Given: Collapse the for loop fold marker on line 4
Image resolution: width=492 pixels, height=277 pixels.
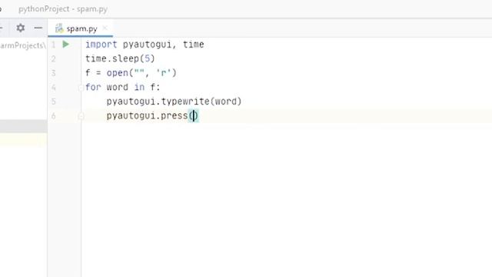Looking at the screenshot, I should (80, 88).
